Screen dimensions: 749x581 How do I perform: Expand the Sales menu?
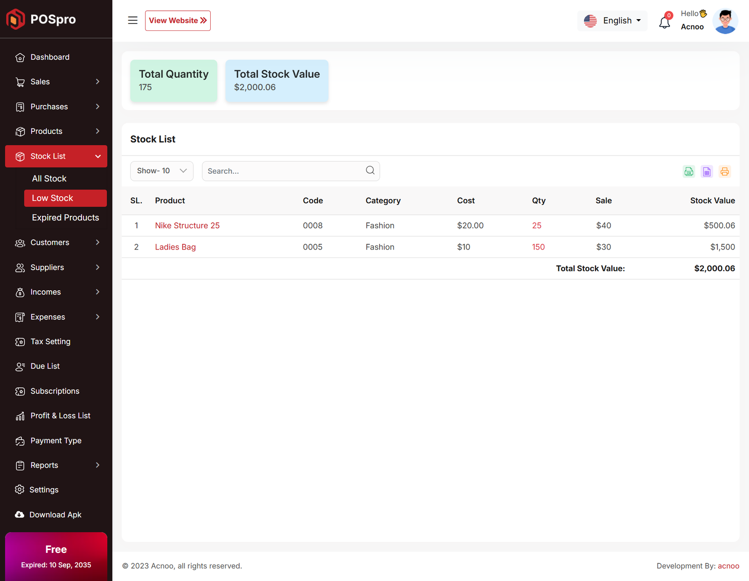pyautogui.click(x=56, y=82)
